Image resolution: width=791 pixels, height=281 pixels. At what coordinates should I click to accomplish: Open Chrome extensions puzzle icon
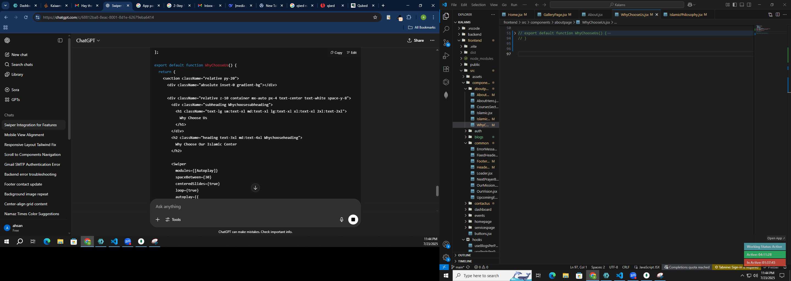[x=409, y=18]
